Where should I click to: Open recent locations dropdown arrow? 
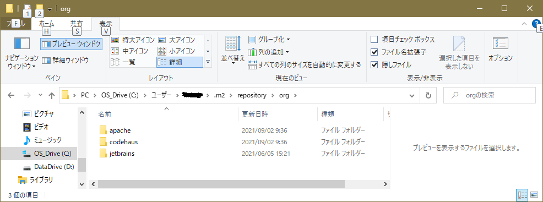(x=40, y=95)
